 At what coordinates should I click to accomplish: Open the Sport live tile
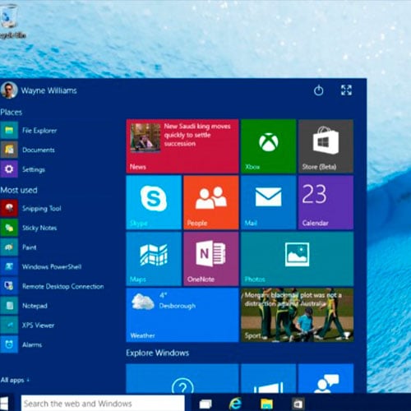click(x=298, y=315)
